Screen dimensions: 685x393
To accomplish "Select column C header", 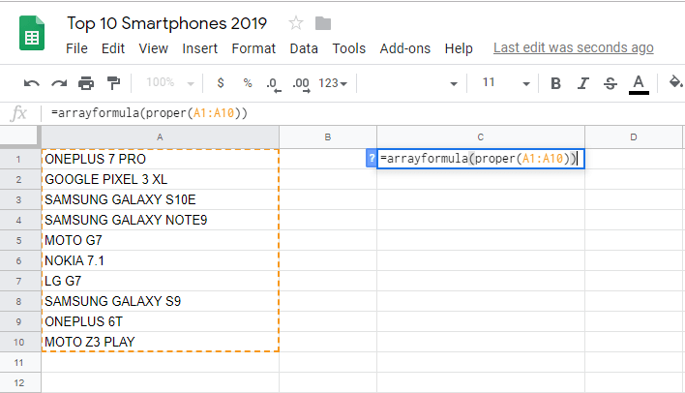I will [x=481, y=136].
